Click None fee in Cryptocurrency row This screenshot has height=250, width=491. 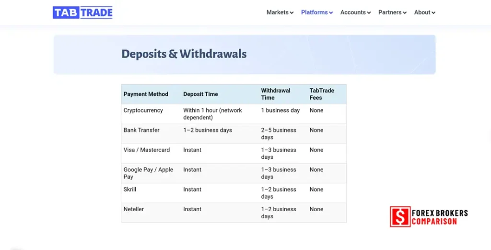pos(316,110)
